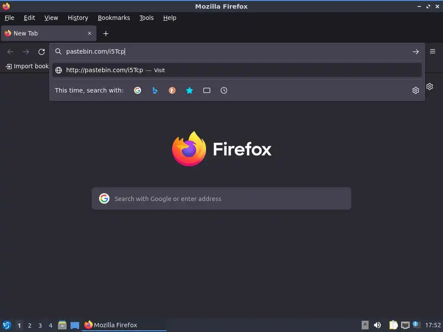Open network status tray icon
443x332 pixels.
[x=405, y=325]
